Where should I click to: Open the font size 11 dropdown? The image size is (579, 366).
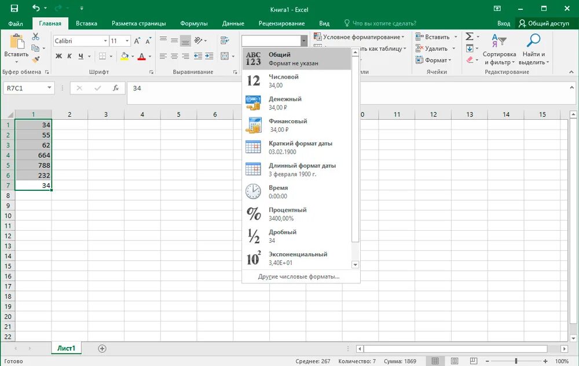127,41
